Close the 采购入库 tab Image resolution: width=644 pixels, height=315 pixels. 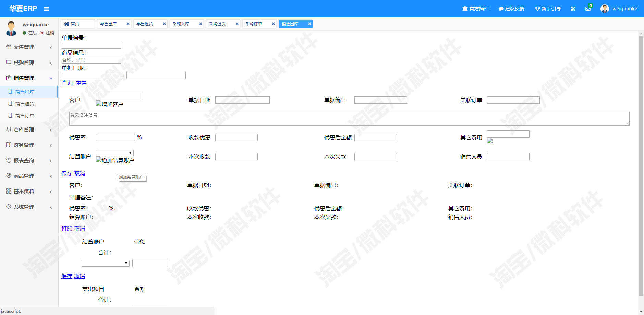201,24
